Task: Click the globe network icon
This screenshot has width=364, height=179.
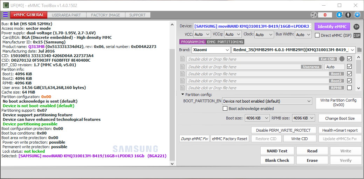Action: [x=314, y=15]
